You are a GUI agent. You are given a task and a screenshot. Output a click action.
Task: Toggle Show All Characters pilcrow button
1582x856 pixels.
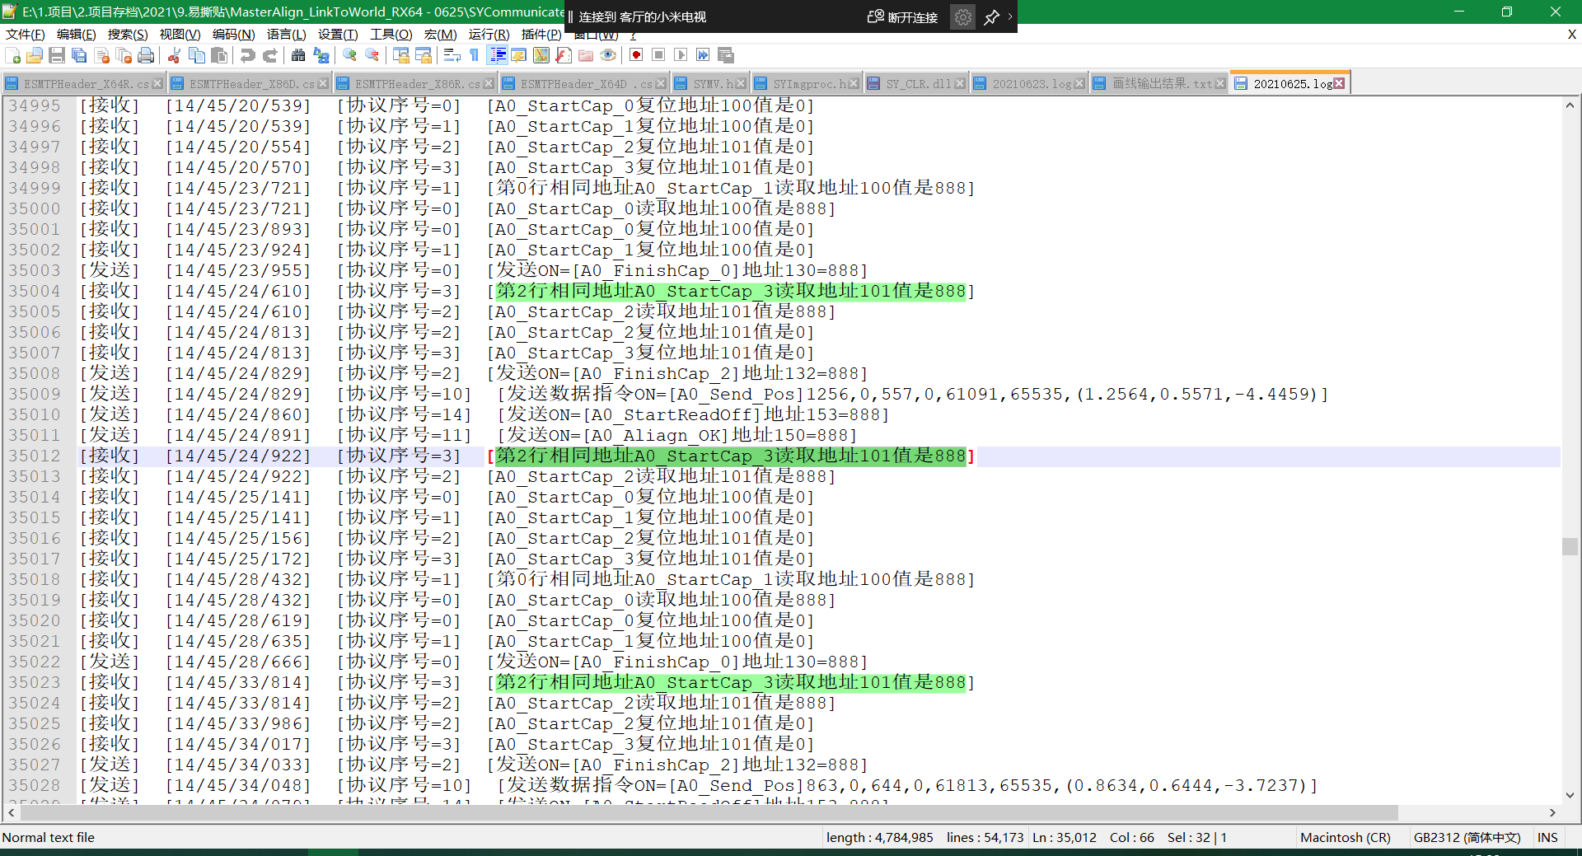pos(474,55)
